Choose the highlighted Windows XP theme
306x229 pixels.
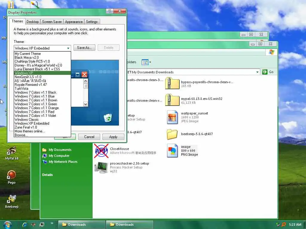[42, 73]
